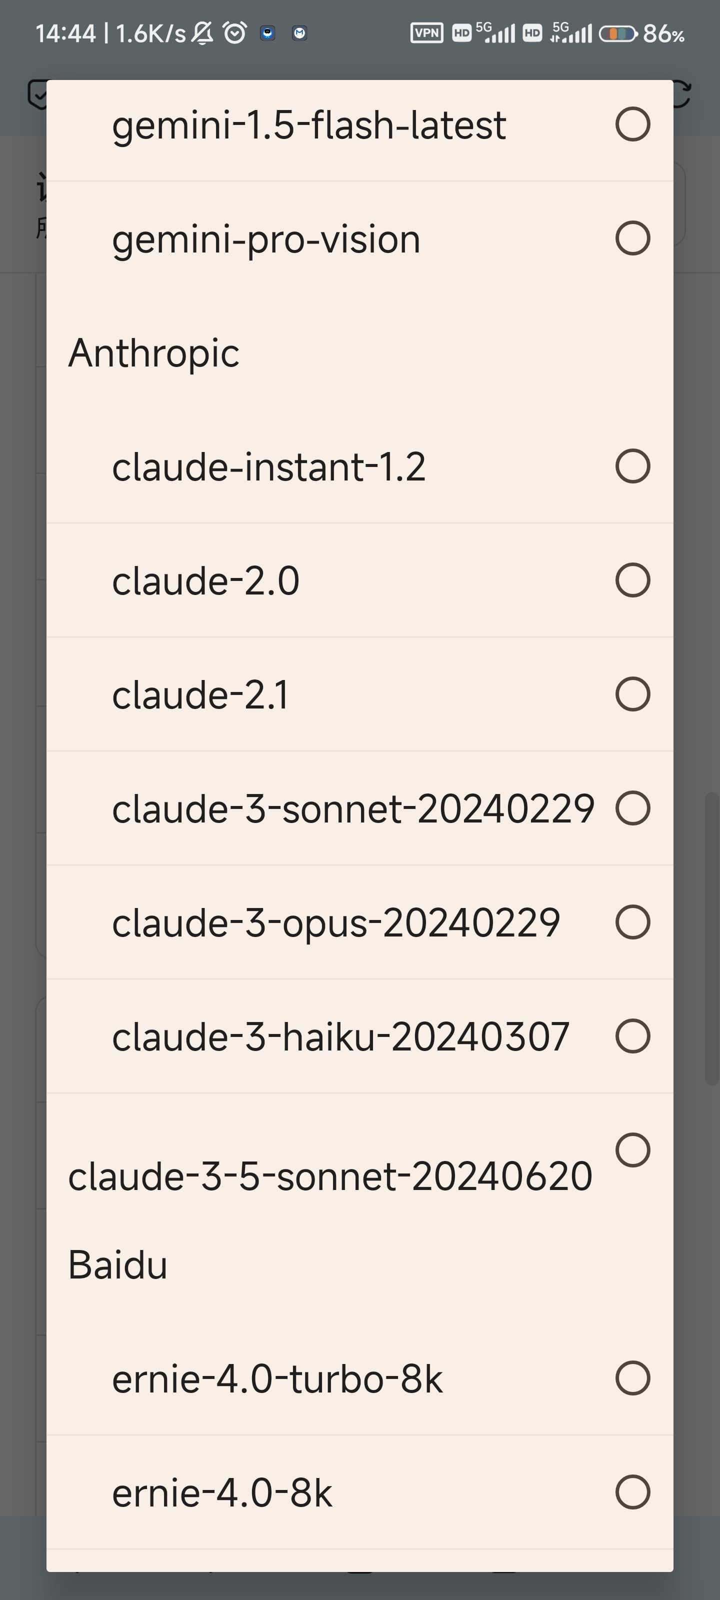The height and width of the screenshot is (1600, 720).
Task: Tap the claude-3-opus-20240229 model label
Action: click(x=336, y=923)
